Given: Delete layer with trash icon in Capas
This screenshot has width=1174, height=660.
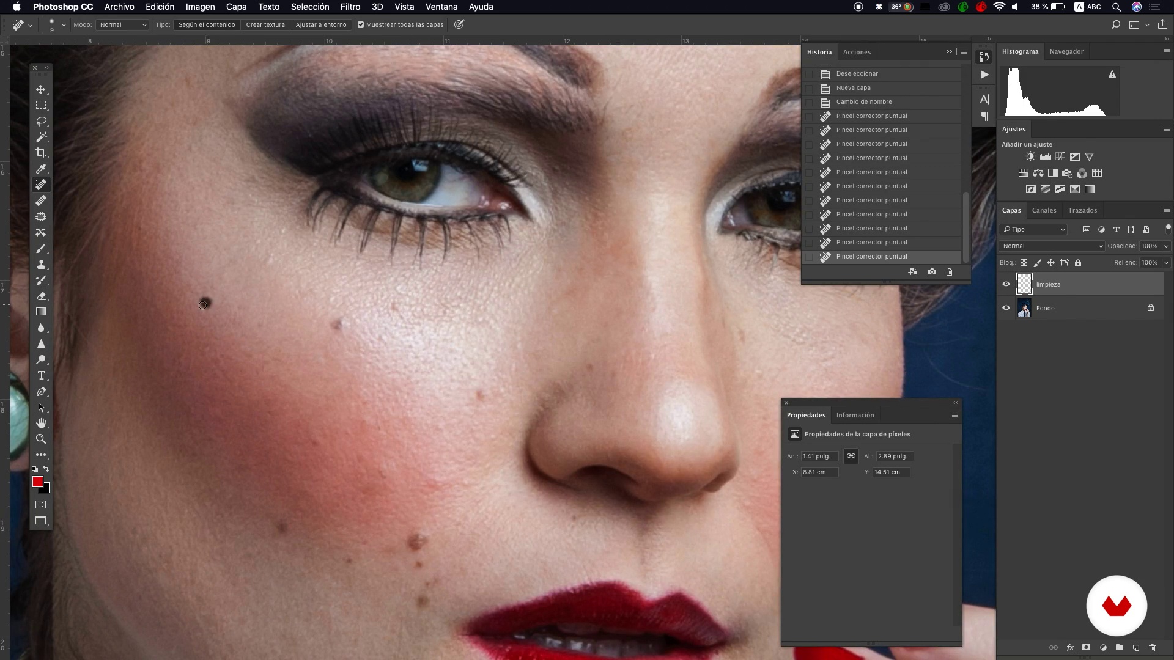Looking at the screenshot, I should (1153, 648).
